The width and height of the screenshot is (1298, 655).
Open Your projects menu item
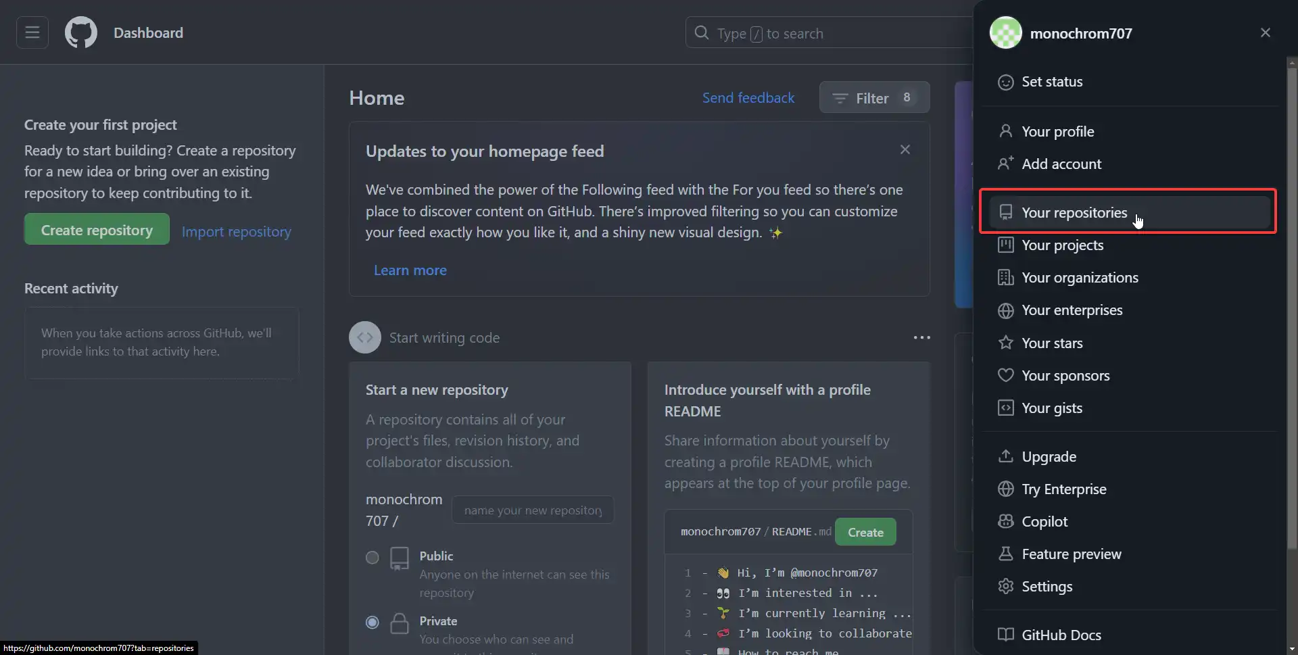[x=1129, y=245]
